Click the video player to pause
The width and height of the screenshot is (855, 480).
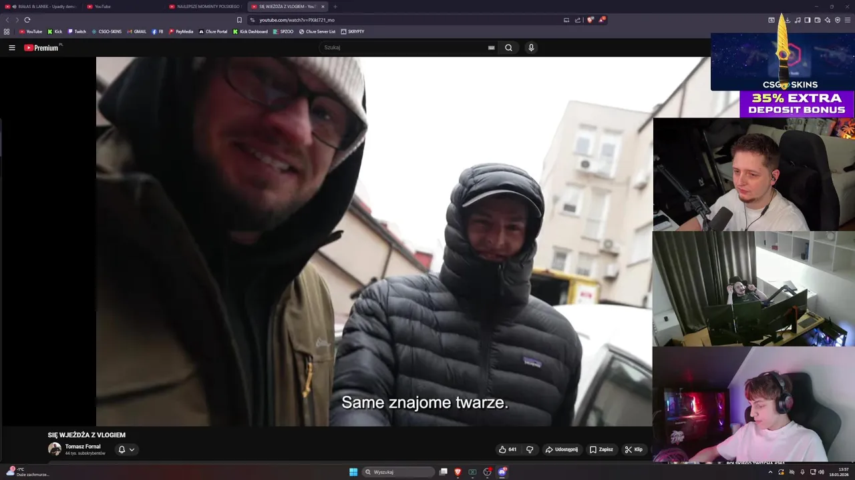point(374,241)
